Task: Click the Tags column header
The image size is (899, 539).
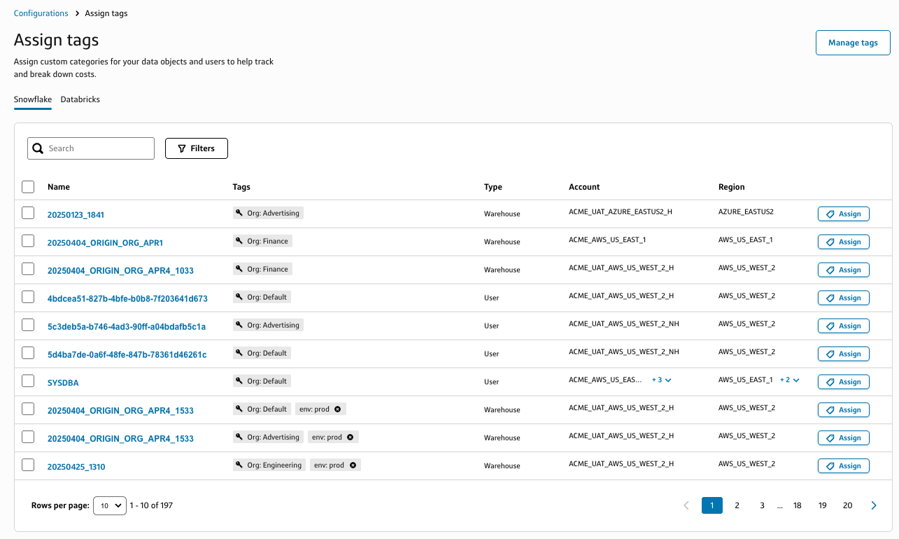Action: click(241, 187)
